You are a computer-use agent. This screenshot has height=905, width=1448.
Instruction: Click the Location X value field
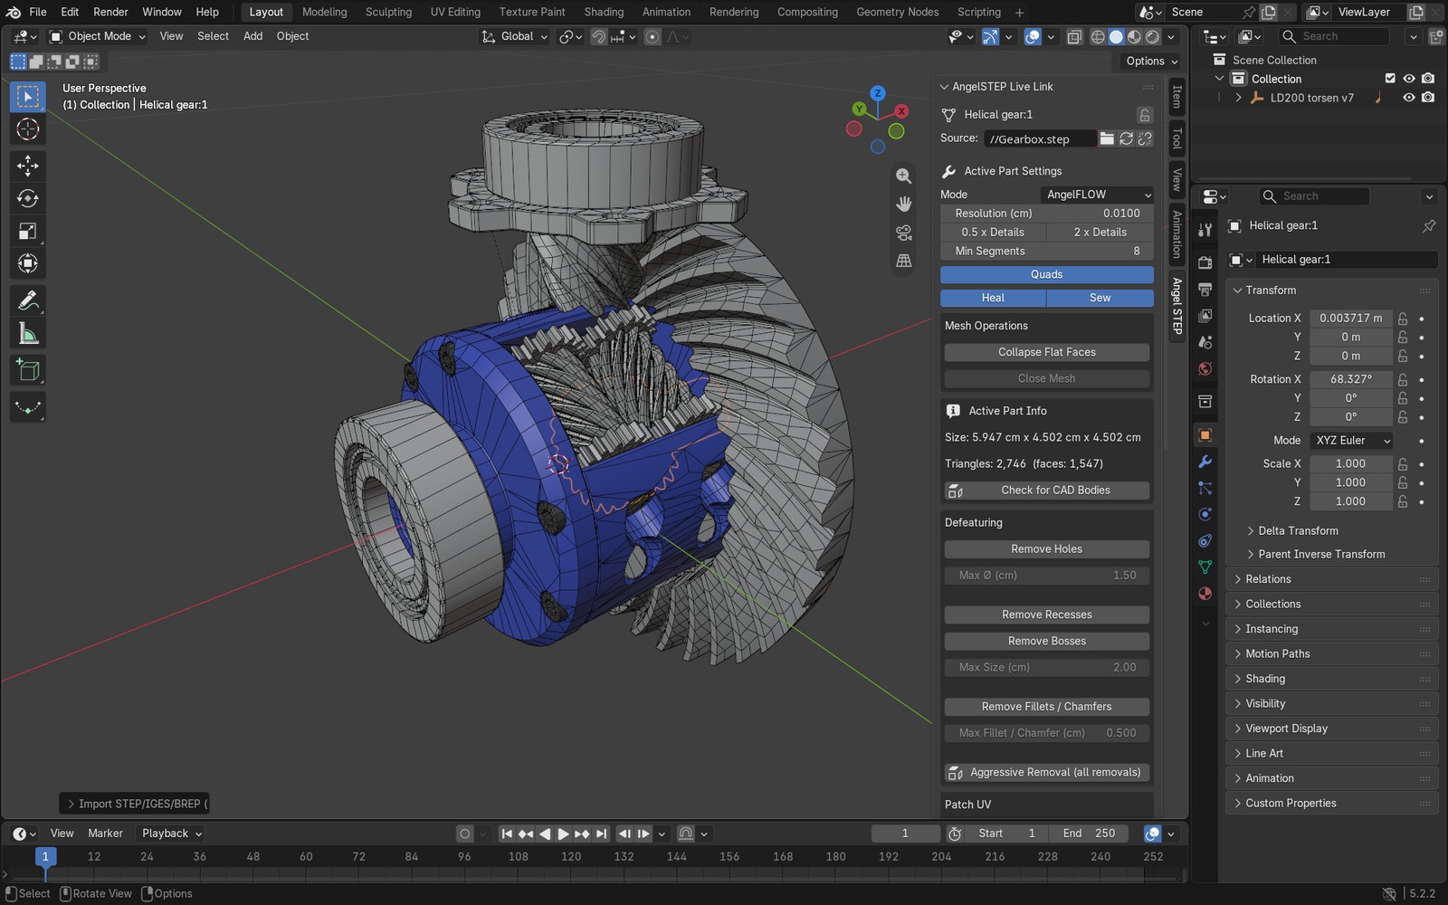pyautogui.click(x=1350, y=319)
